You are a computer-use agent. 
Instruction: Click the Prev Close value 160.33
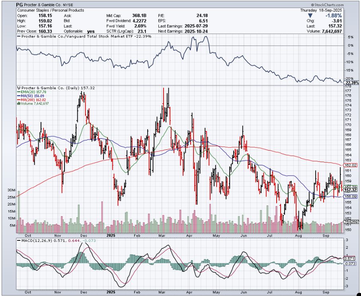point(45,31)
